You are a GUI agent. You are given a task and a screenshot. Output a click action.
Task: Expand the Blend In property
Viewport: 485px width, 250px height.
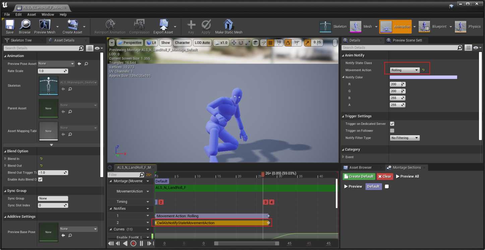coord(5,159)
